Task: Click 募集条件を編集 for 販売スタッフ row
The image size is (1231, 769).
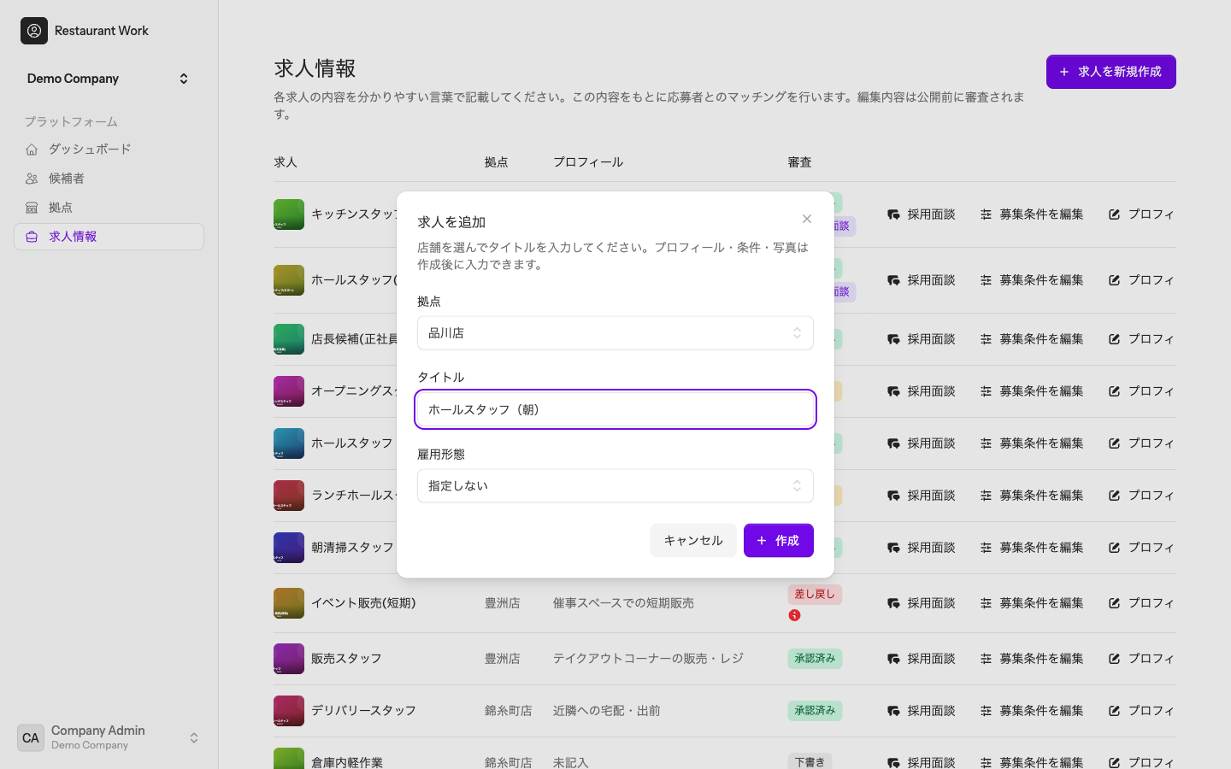Action: tap(1032, 659)
